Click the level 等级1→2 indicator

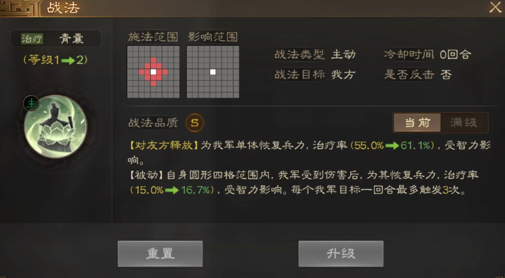click(x=56, y=59)
